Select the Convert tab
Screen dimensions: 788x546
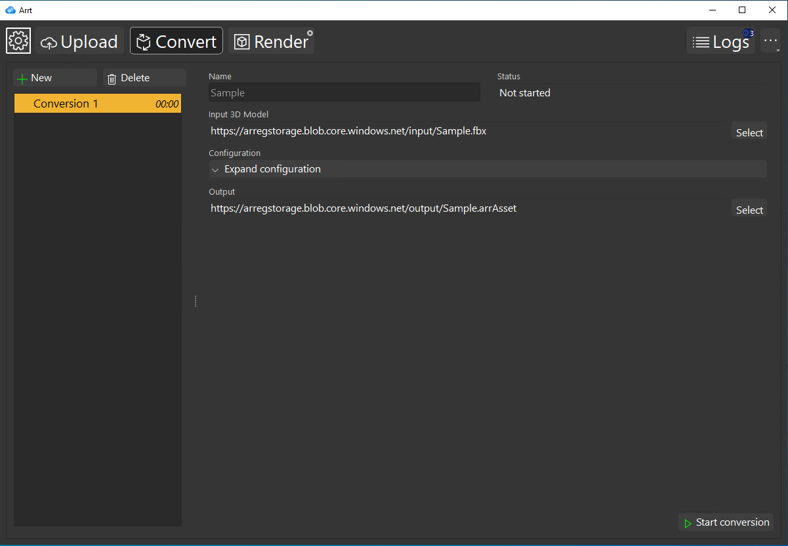pyautogui.click(x=176, y=41)
